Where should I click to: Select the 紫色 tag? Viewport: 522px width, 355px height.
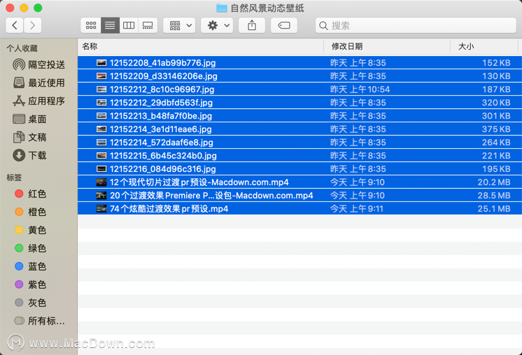30,284
